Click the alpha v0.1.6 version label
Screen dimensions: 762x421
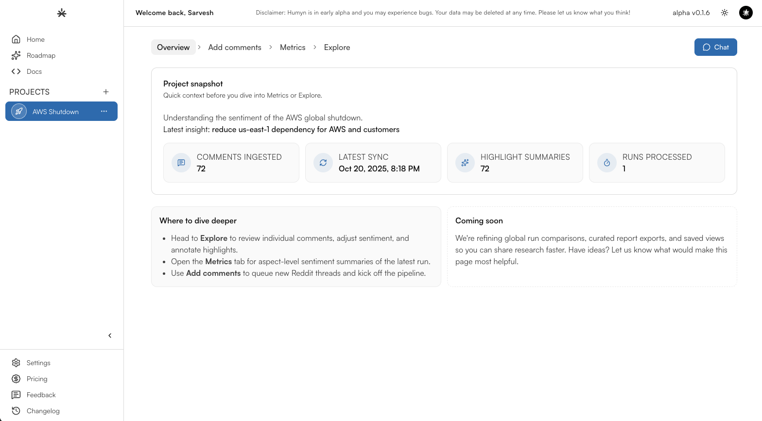(x=691, y=13)
